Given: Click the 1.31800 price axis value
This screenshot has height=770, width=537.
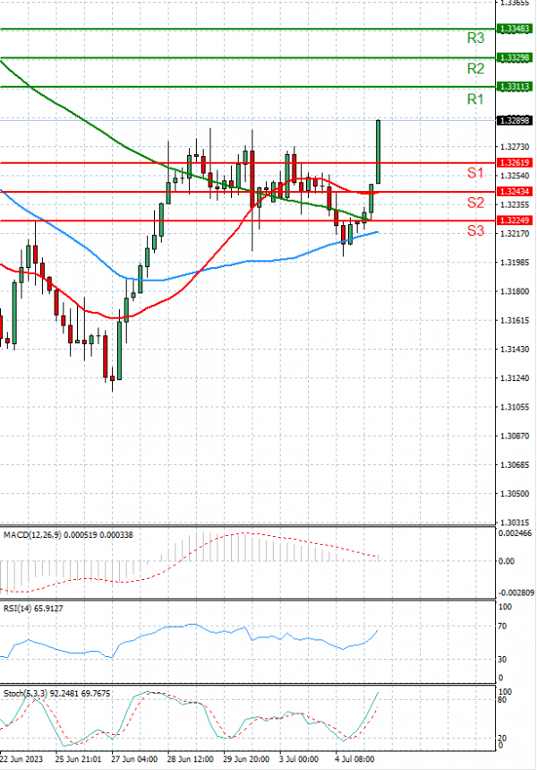Looking at the screenshot, I should coord(515,291).
